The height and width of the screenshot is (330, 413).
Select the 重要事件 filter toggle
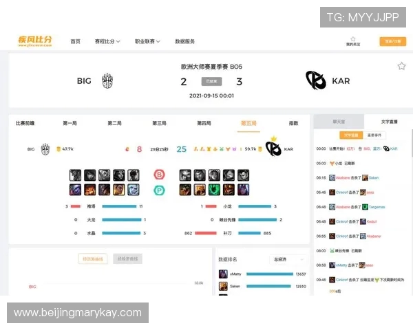pos(374,135)
